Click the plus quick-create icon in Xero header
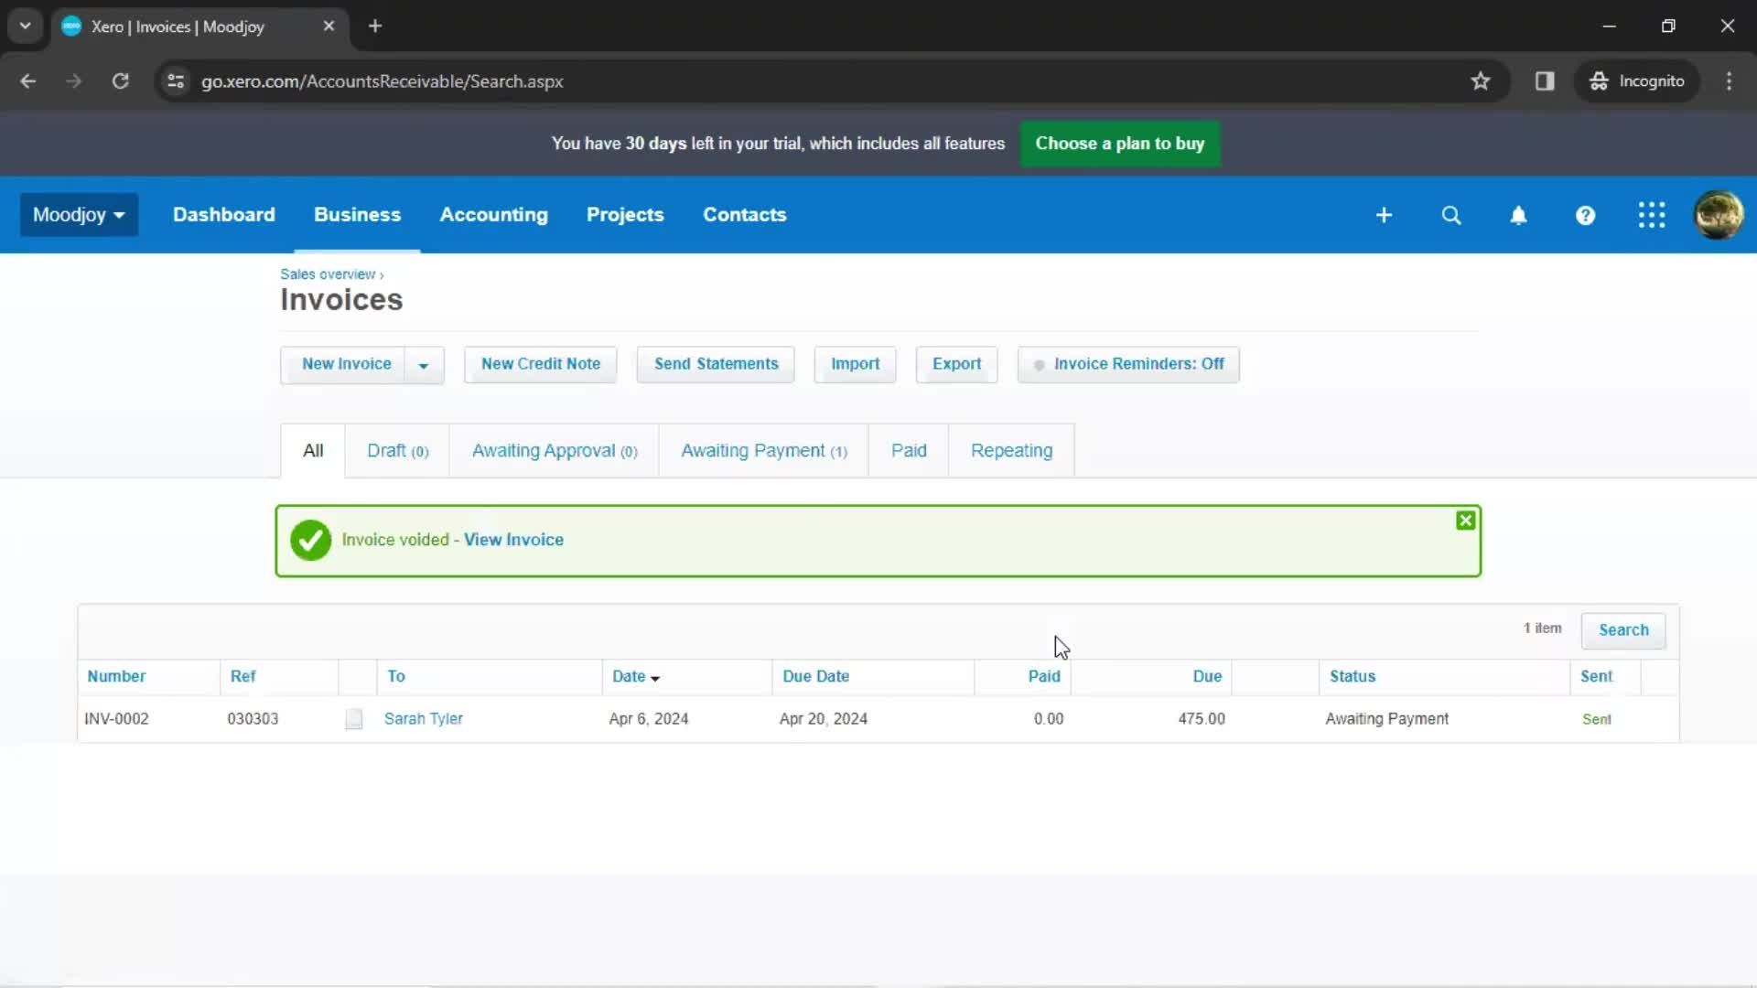The width and height of the screenshot is (1757, 988). pos(1384,215)
